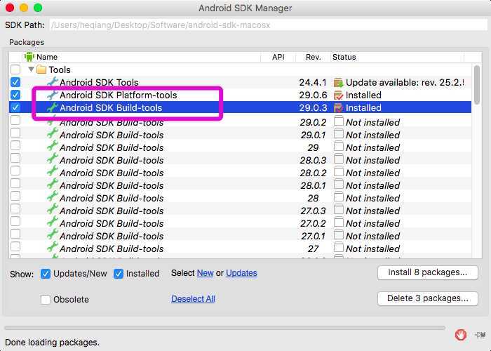Sort packages by Name column header

click(142, 57)
